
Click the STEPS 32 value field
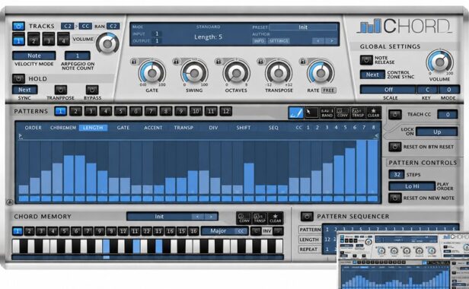[397, 174]
